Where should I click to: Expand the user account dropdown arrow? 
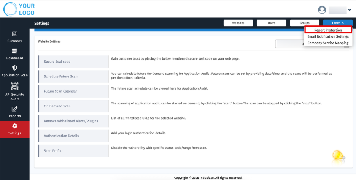[x=350, y=10]
